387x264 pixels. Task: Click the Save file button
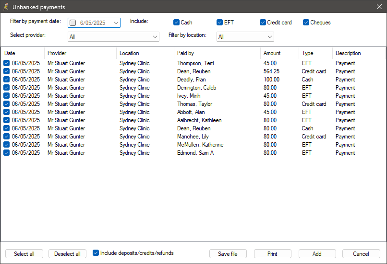pyautogui.click(x=228, y=254)
